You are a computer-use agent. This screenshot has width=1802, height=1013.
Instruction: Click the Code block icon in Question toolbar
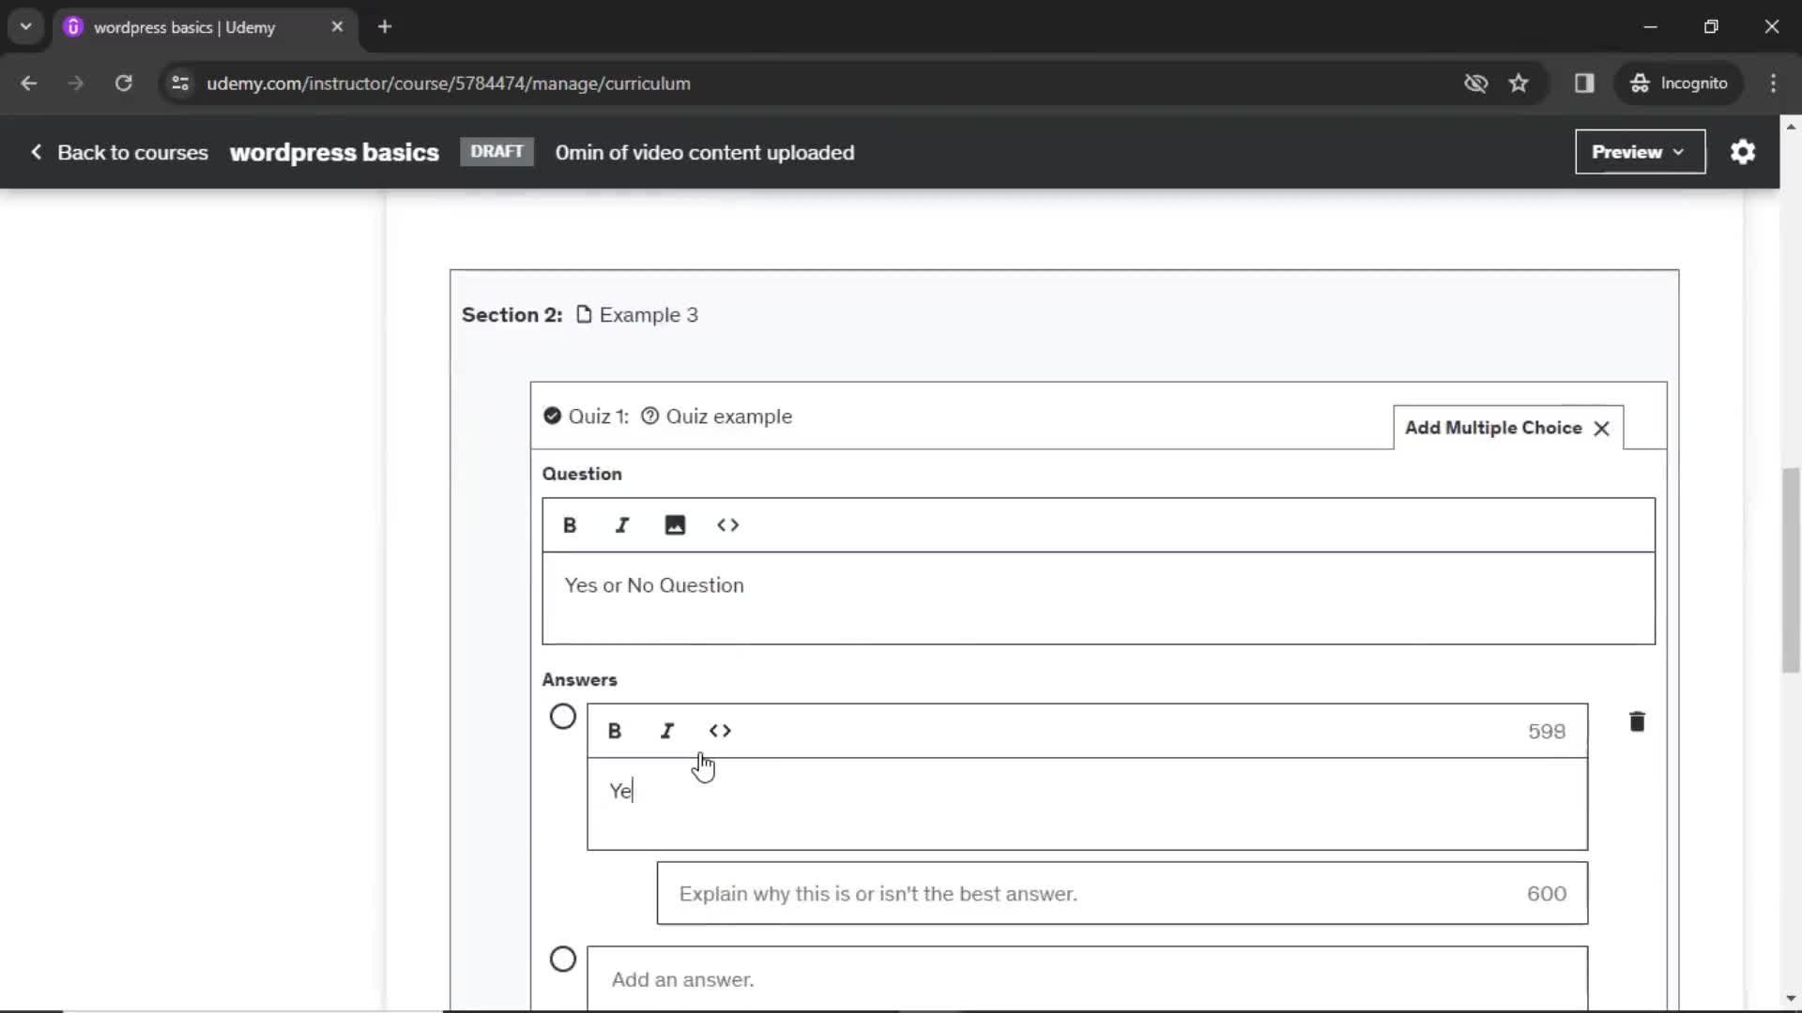tap(727, 524)
